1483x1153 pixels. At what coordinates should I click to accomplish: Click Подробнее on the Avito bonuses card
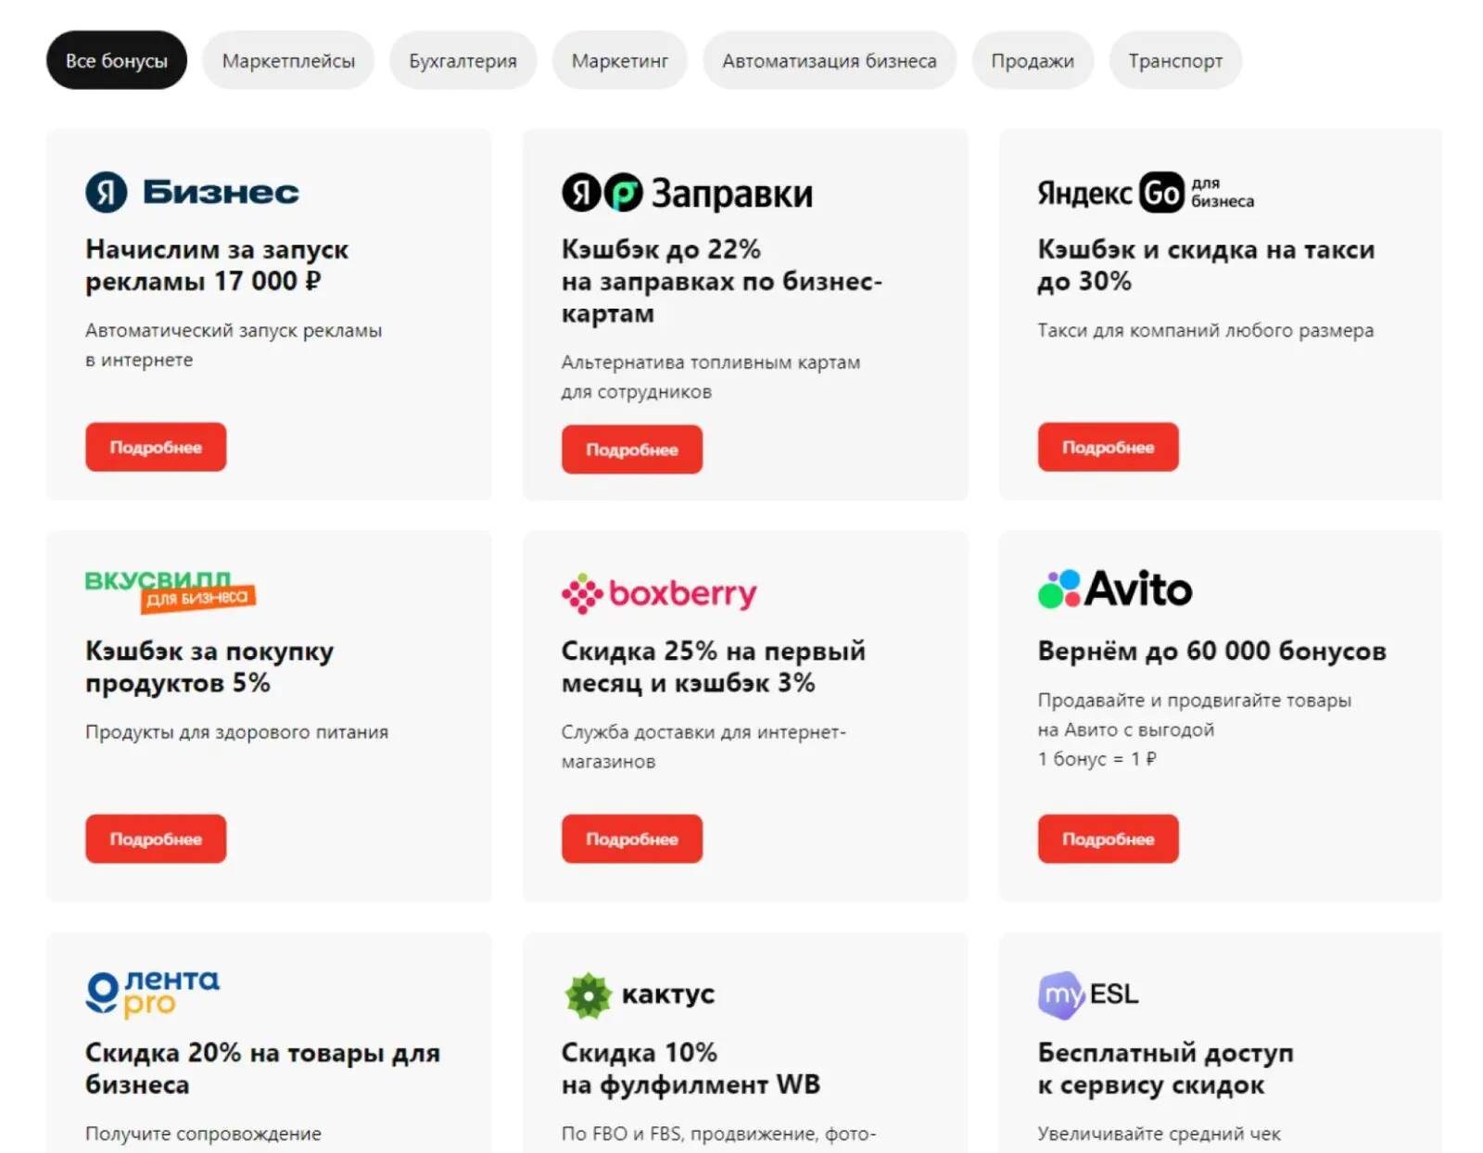(1108, 839)
